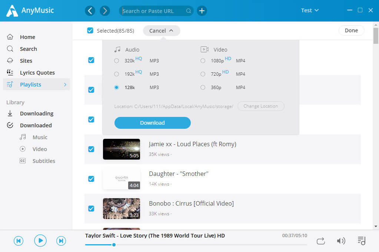Screen dimensions: 379x252
Task: Open Downloaded library section
Action: [36, 125]
